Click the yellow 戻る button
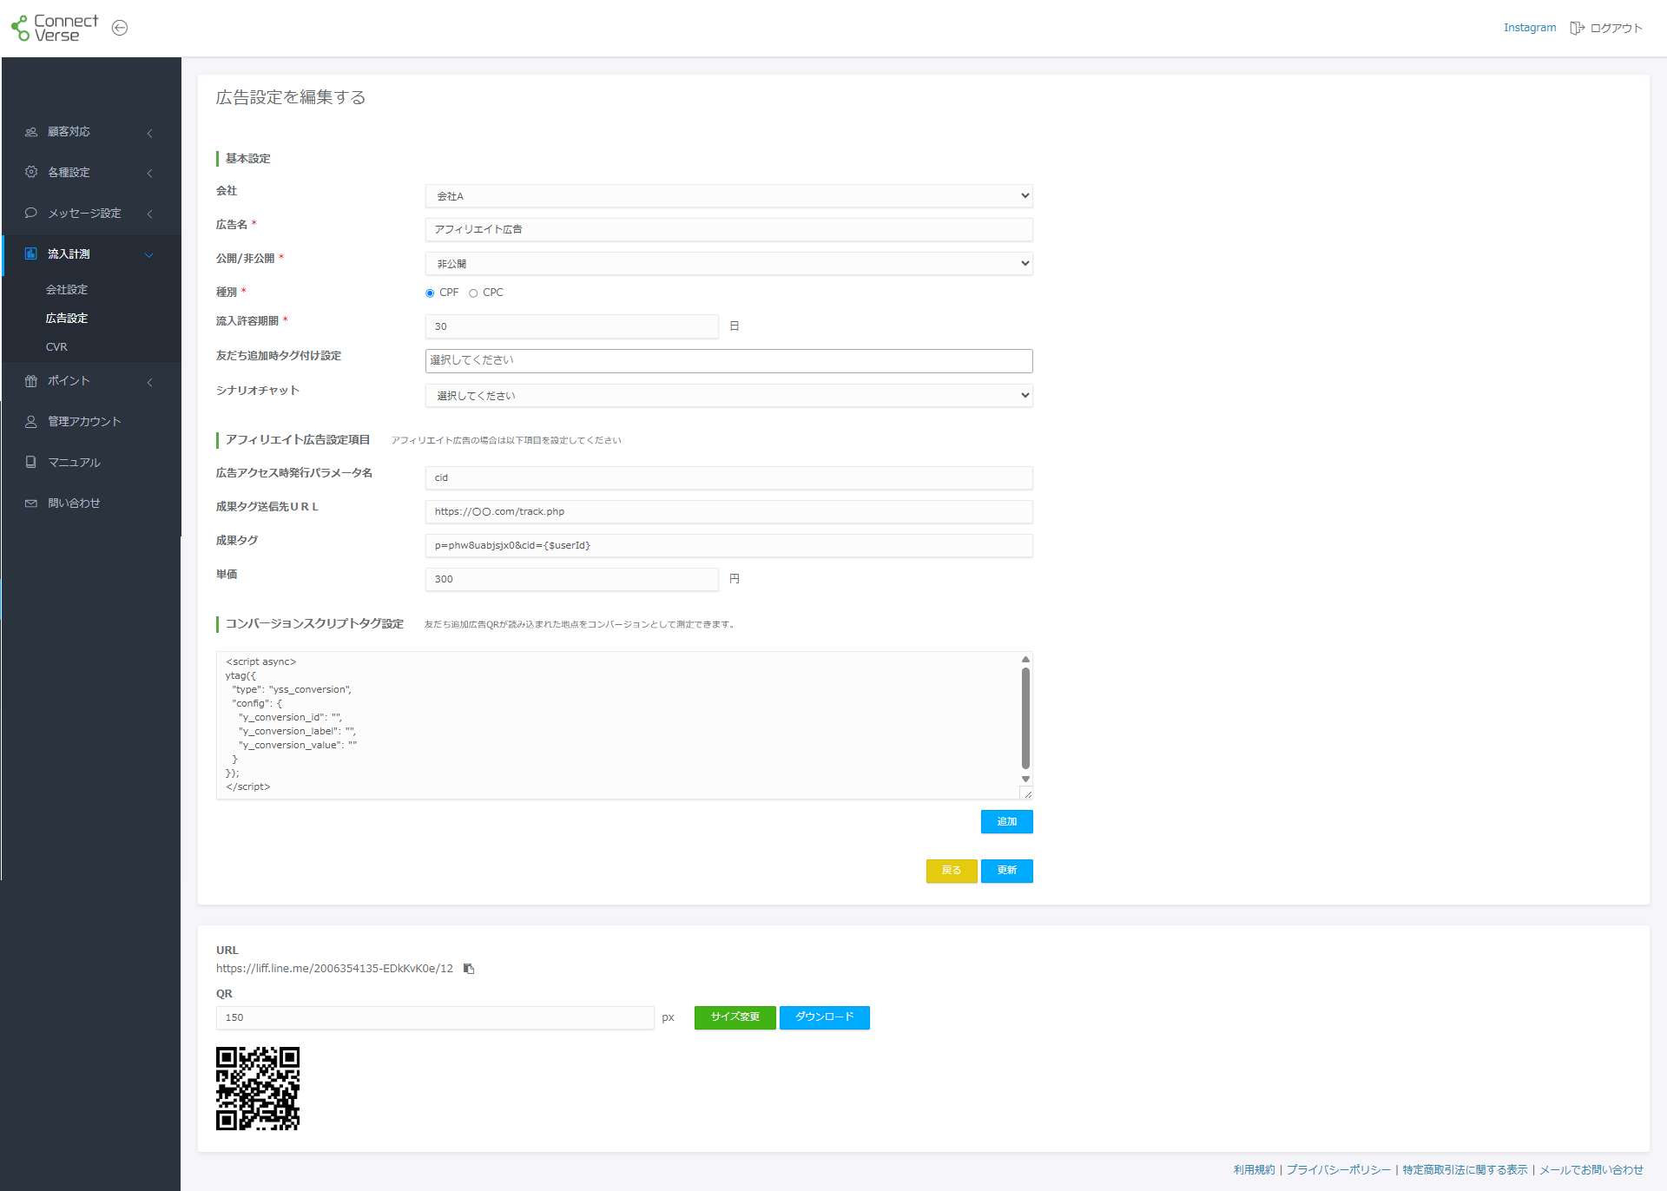The width and height of the screenshot is (1667, 1191). click(952, 871)
